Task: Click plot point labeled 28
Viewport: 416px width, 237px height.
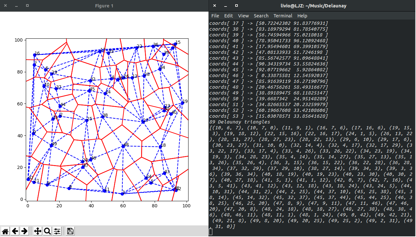Action: click(x=144, y=76)
